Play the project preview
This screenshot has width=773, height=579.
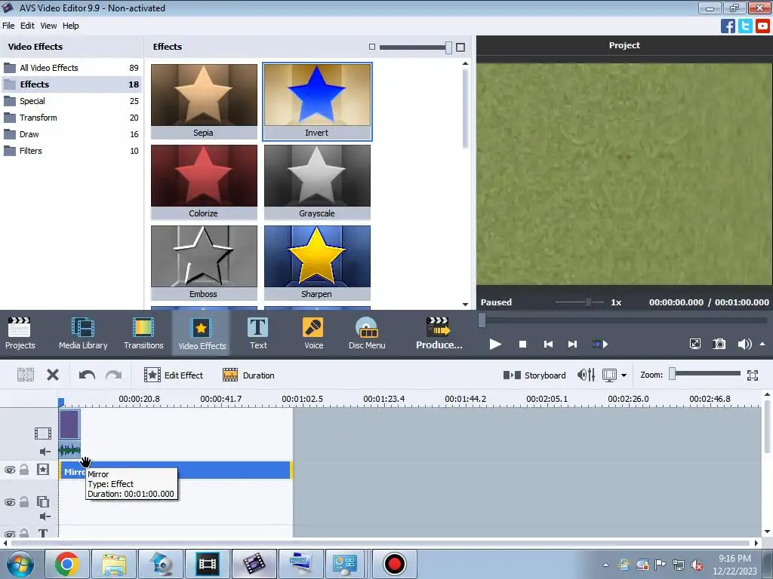(x=495, y=344)
